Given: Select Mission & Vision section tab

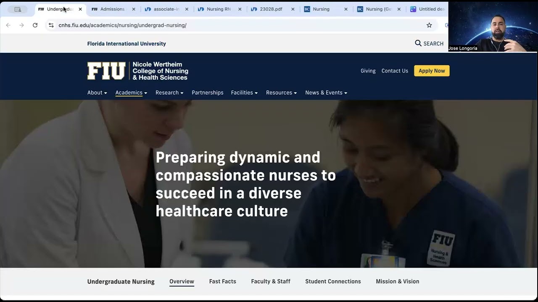Looking at the screenshot, I should tap(397, 281).
